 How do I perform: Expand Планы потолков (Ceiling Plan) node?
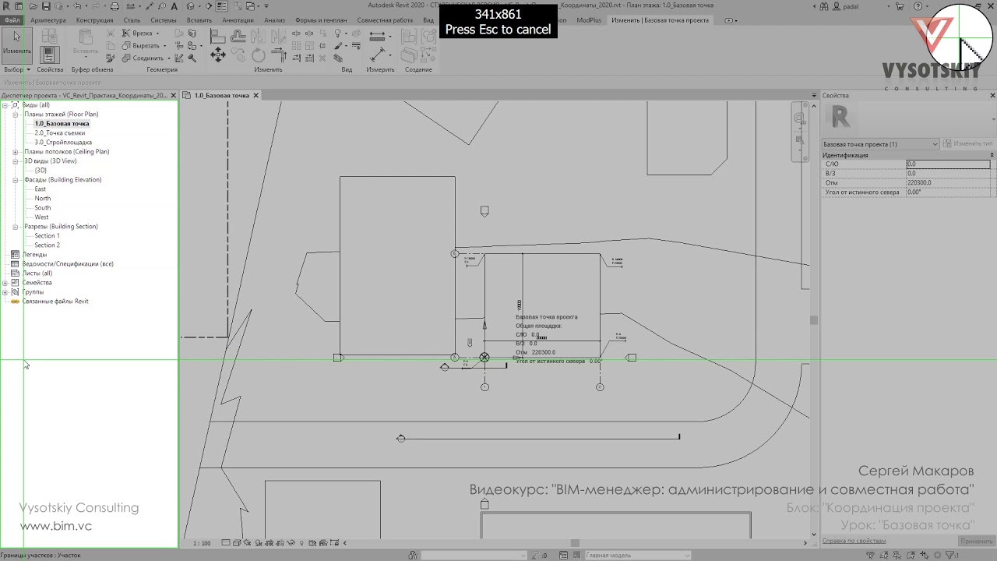click(15, 152)
